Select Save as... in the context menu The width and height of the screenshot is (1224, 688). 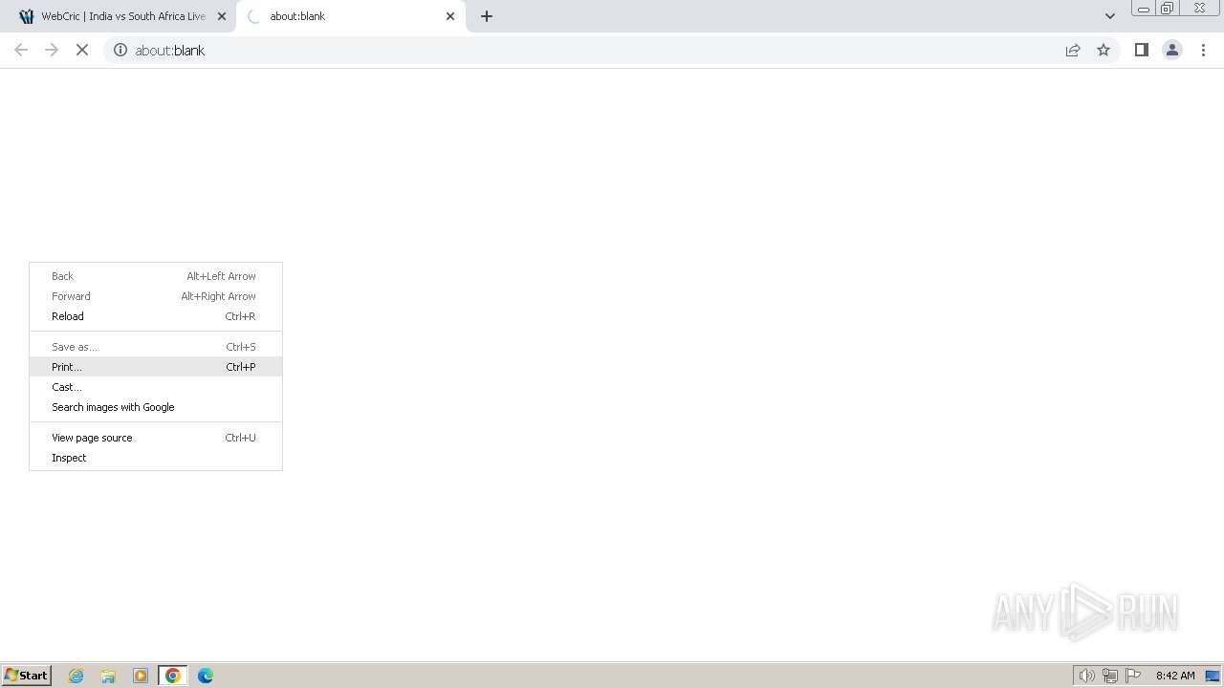tap(156, 347)
